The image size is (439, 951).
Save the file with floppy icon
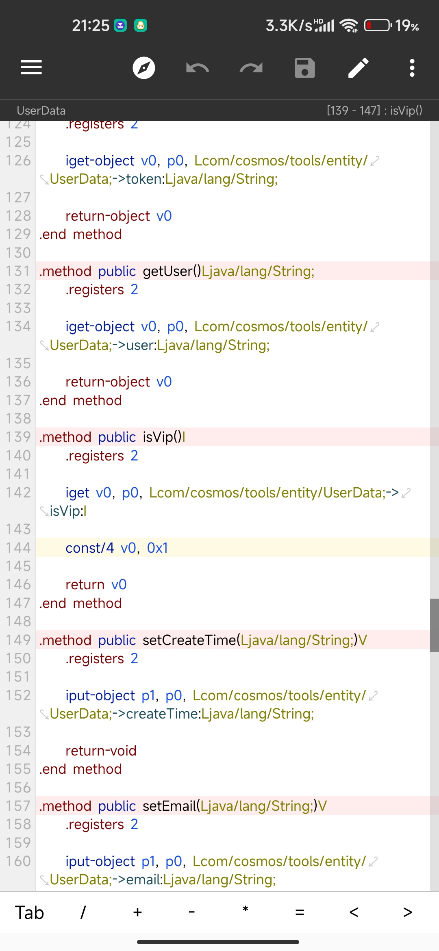305,68
